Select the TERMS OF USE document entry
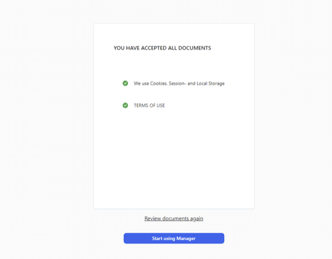The image size is (332, 259). pos(149,105)
